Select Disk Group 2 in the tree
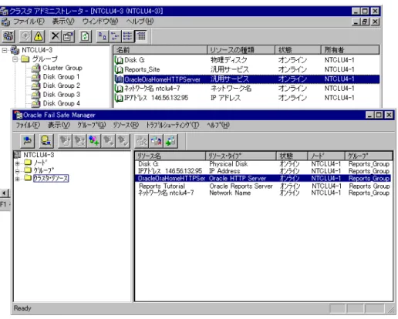The width and height of the screenshot is (398, 319). click(x=61, y=86)
